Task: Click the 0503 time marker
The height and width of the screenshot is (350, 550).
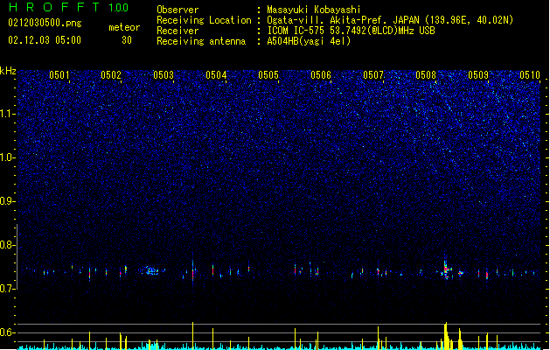Action: 164,75
